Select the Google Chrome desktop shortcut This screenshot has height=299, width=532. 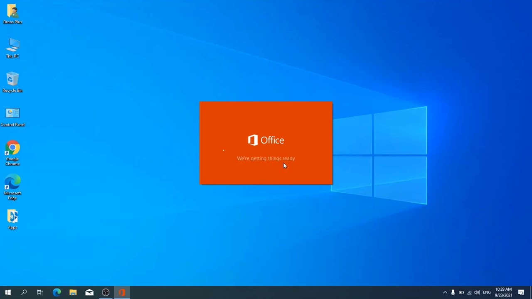pyautogui.click(x=12, y=153)
